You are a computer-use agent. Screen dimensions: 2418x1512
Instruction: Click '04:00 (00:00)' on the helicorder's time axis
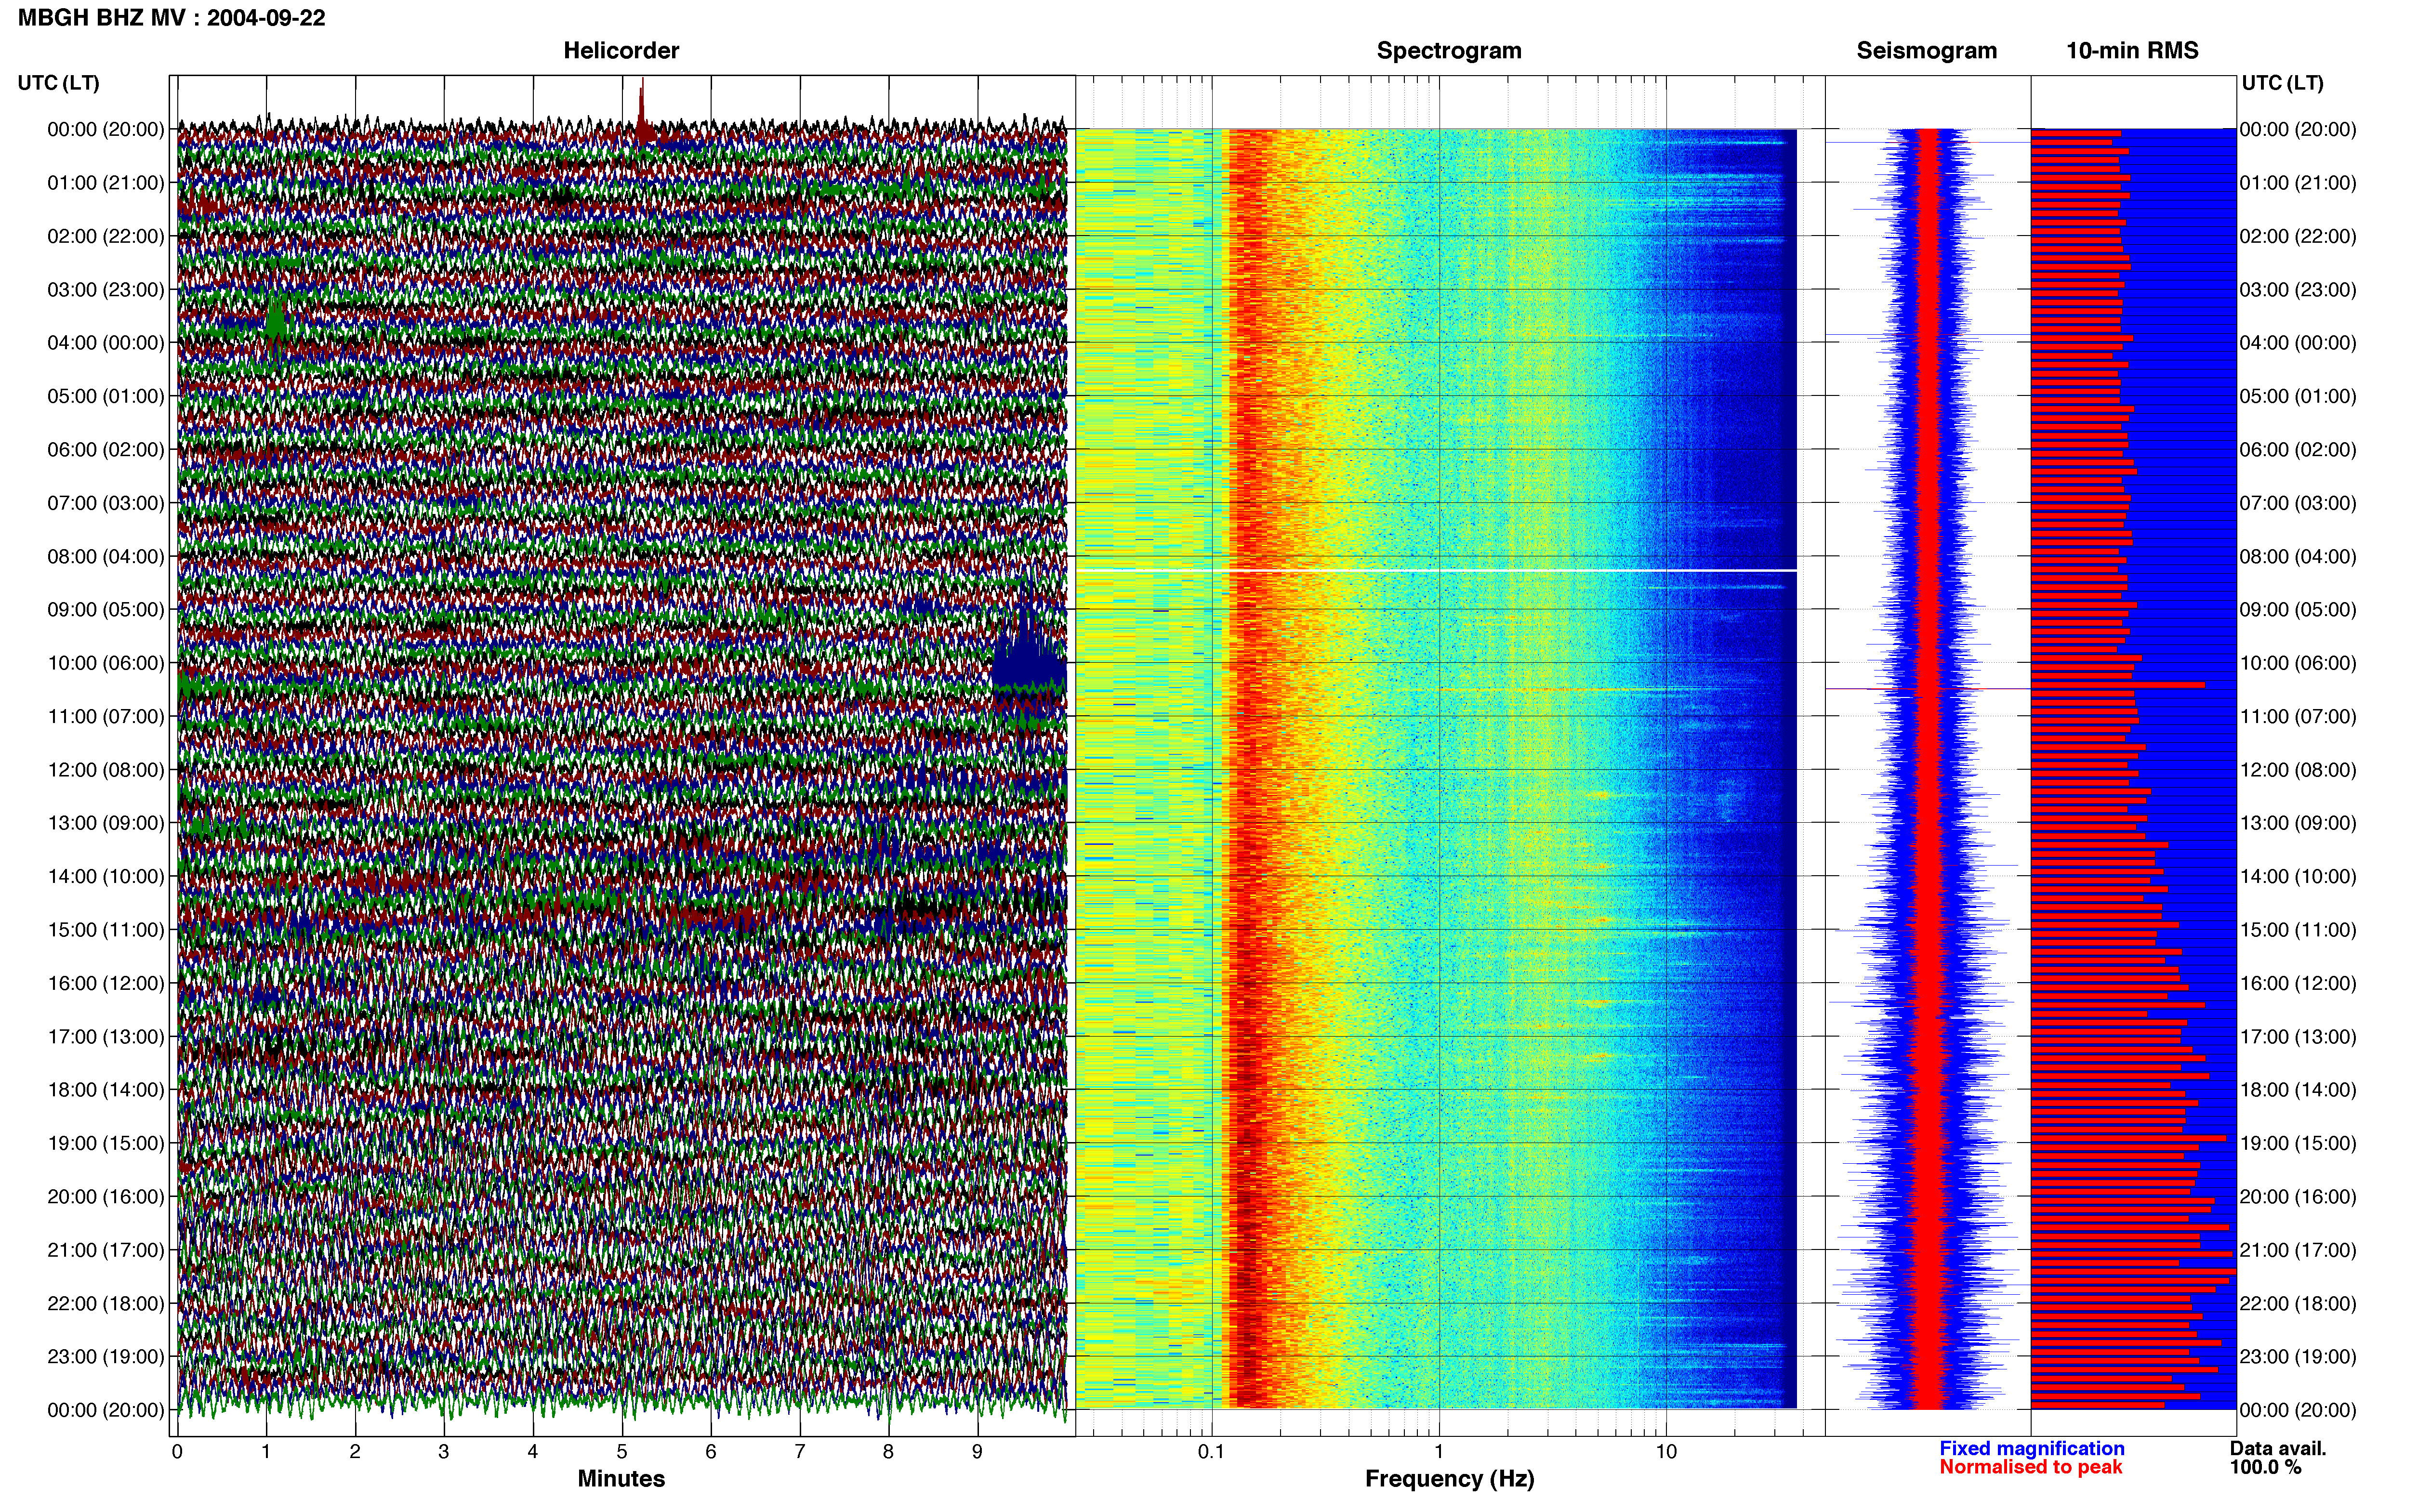pos(106,343)
